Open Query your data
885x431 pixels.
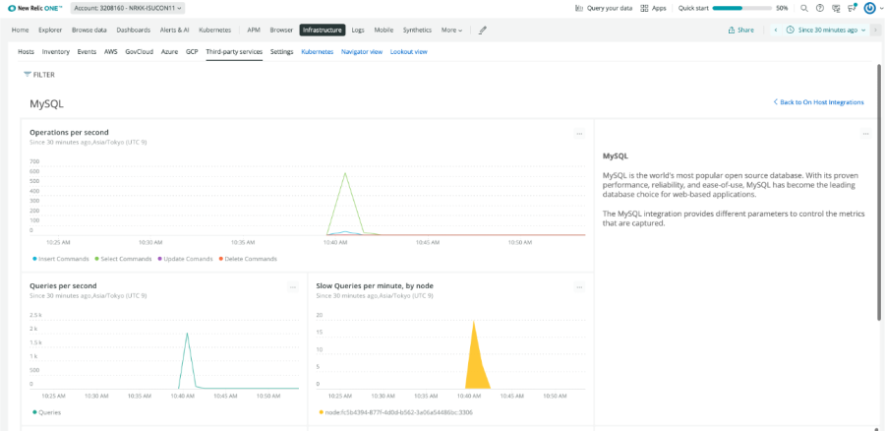click(x=604, y=9)
